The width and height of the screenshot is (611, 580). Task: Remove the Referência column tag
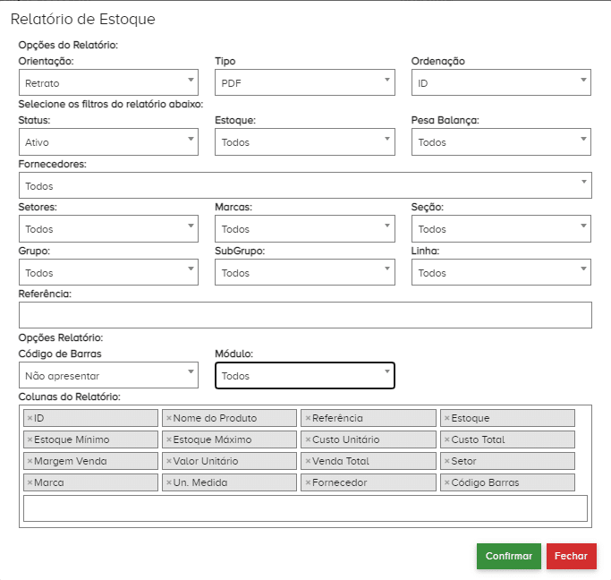click(308, 418)
